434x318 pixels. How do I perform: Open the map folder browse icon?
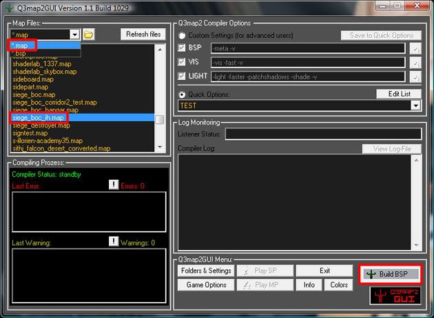89,34
